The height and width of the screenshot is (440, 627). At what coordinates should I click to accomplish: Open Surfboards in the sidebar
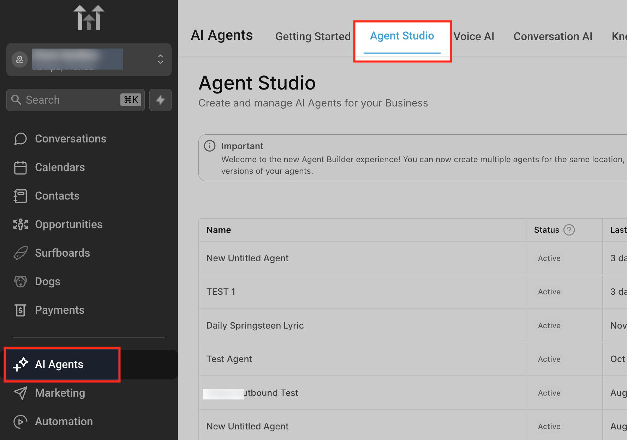62,253
